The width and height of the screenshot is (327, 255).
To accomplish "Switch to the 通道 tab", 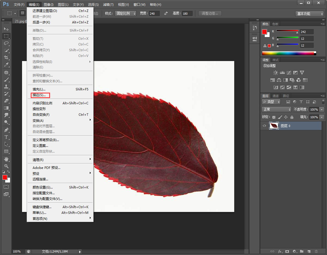I will [x=276, y=96].
